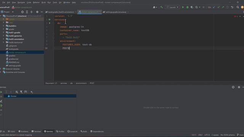Viewport: 244px width, 137px height.
Task: Start debugging with the green bug icon
Action: pos(187,7)
